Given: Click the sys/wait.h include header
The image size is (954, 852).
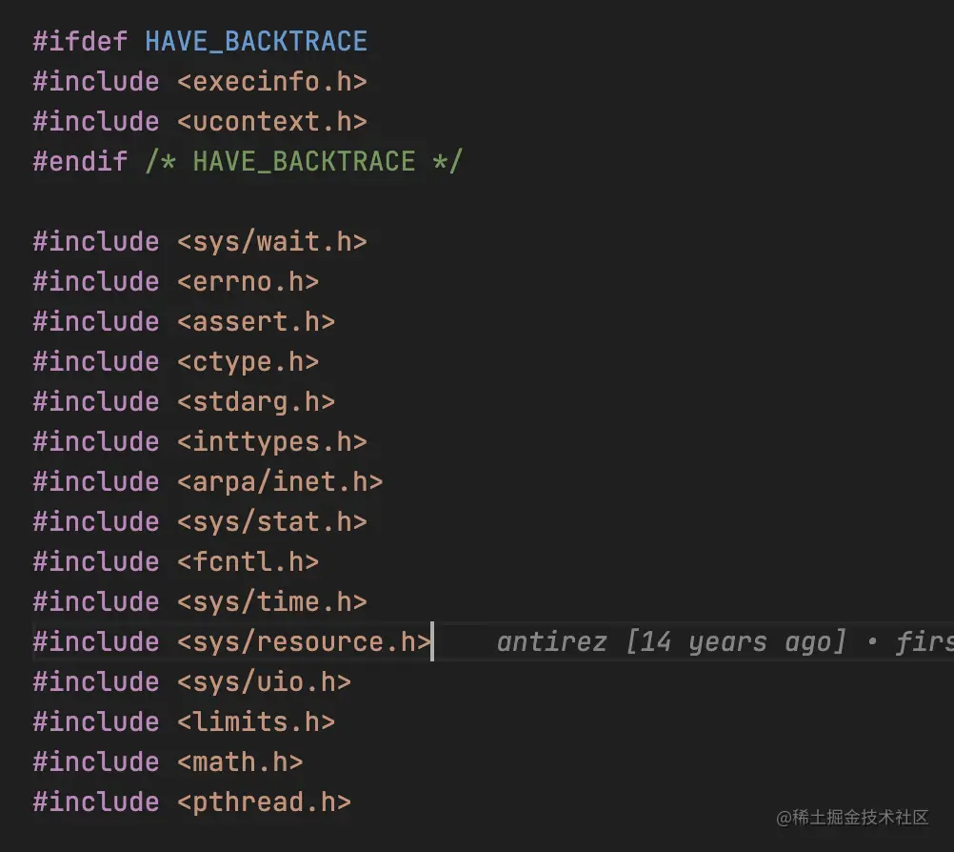Looking at the screenshot, I should [x=271, y=241].
